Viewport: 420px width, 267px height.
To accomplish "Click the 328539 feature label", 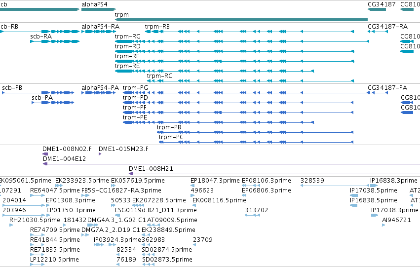I will [312, 181].
